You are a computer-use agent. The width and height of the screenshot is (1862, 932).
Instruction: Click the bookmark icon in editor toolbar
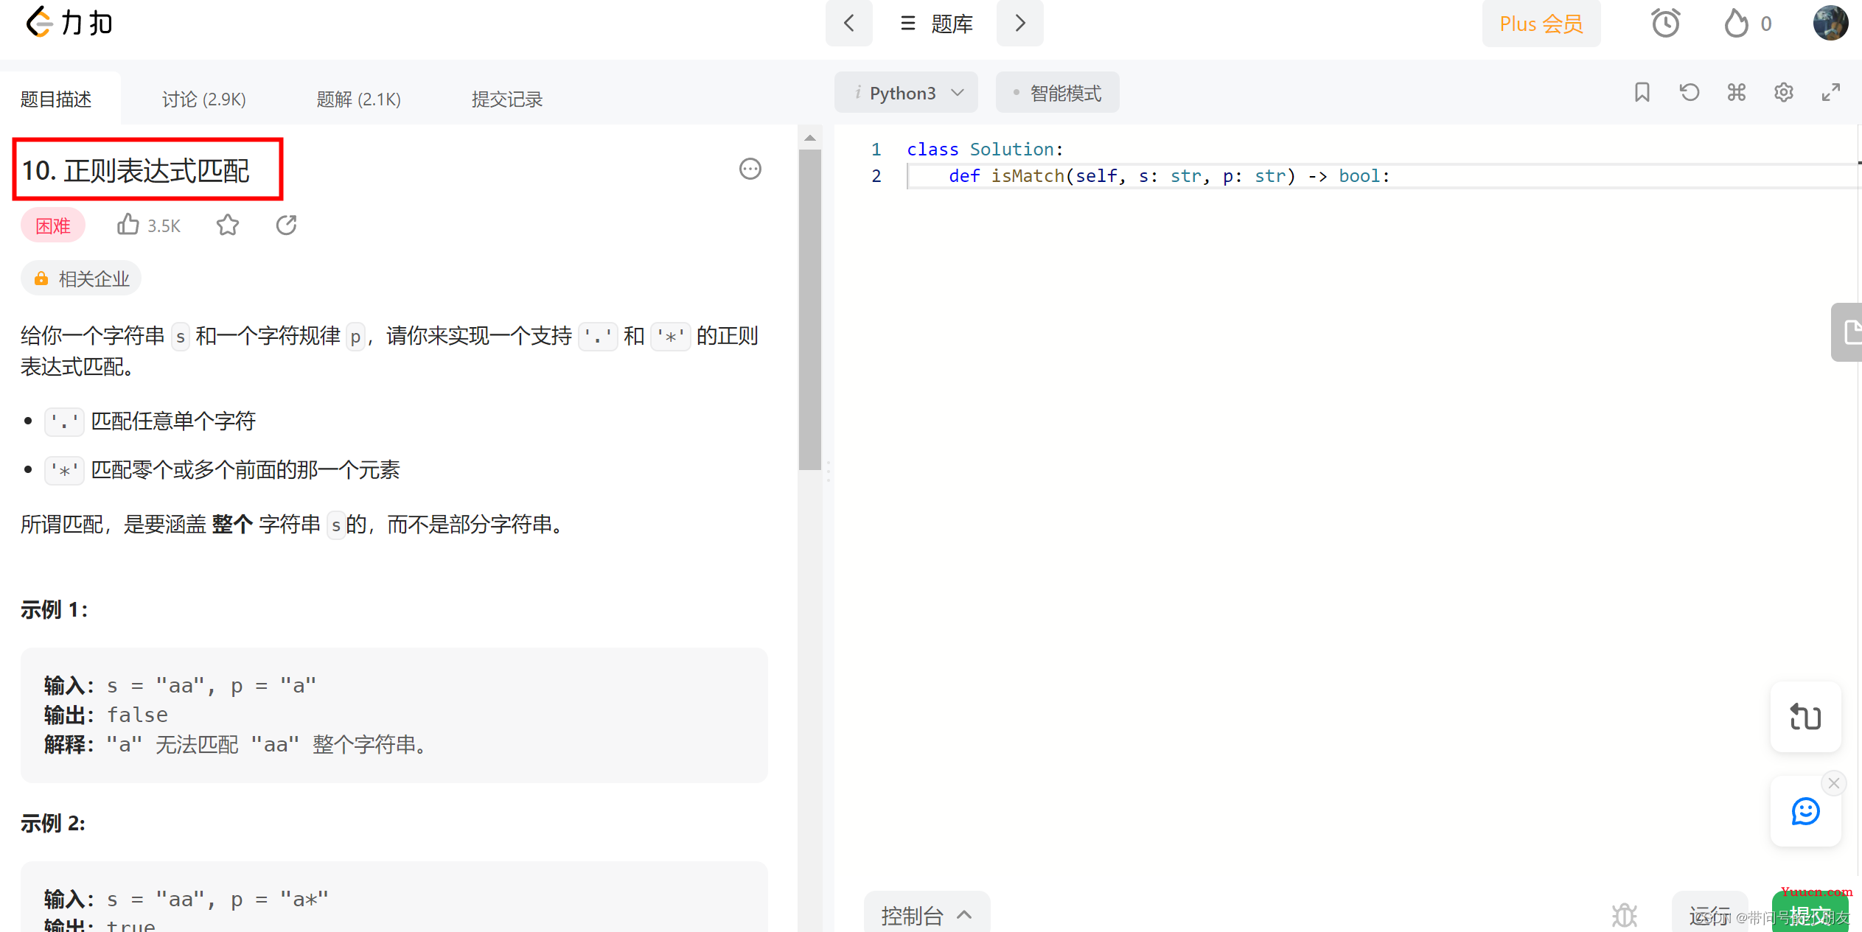[x=1642, y=92]
